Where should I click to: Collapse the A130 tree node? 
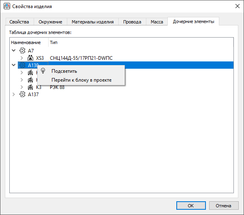(x=14, y=65)
